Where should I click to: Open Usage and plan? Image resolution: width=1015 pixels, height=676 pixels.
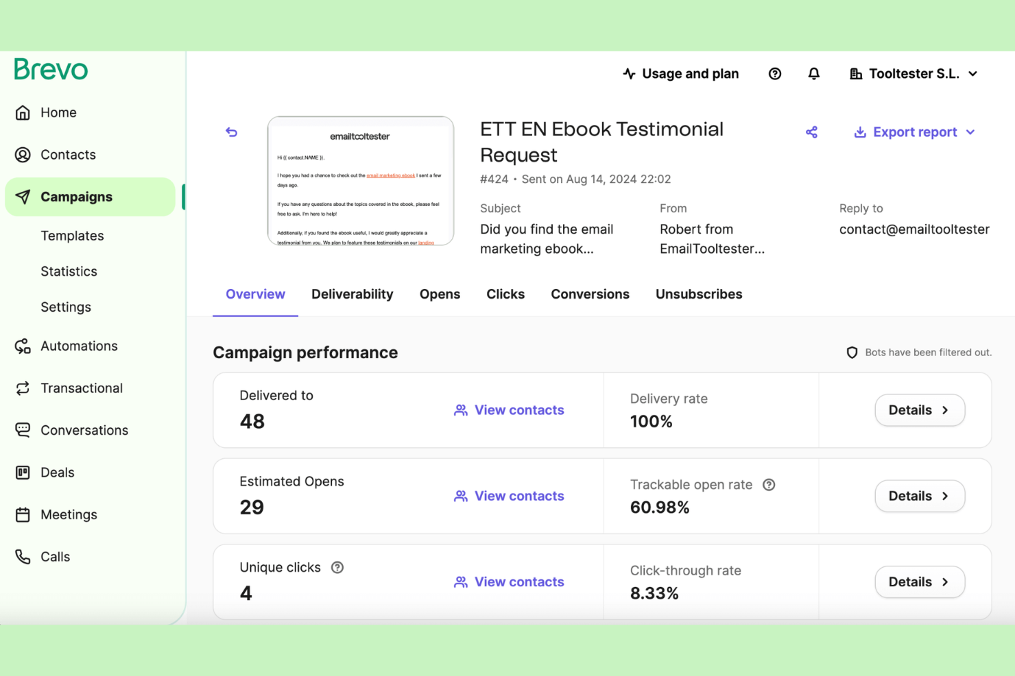tap(680, 73)
